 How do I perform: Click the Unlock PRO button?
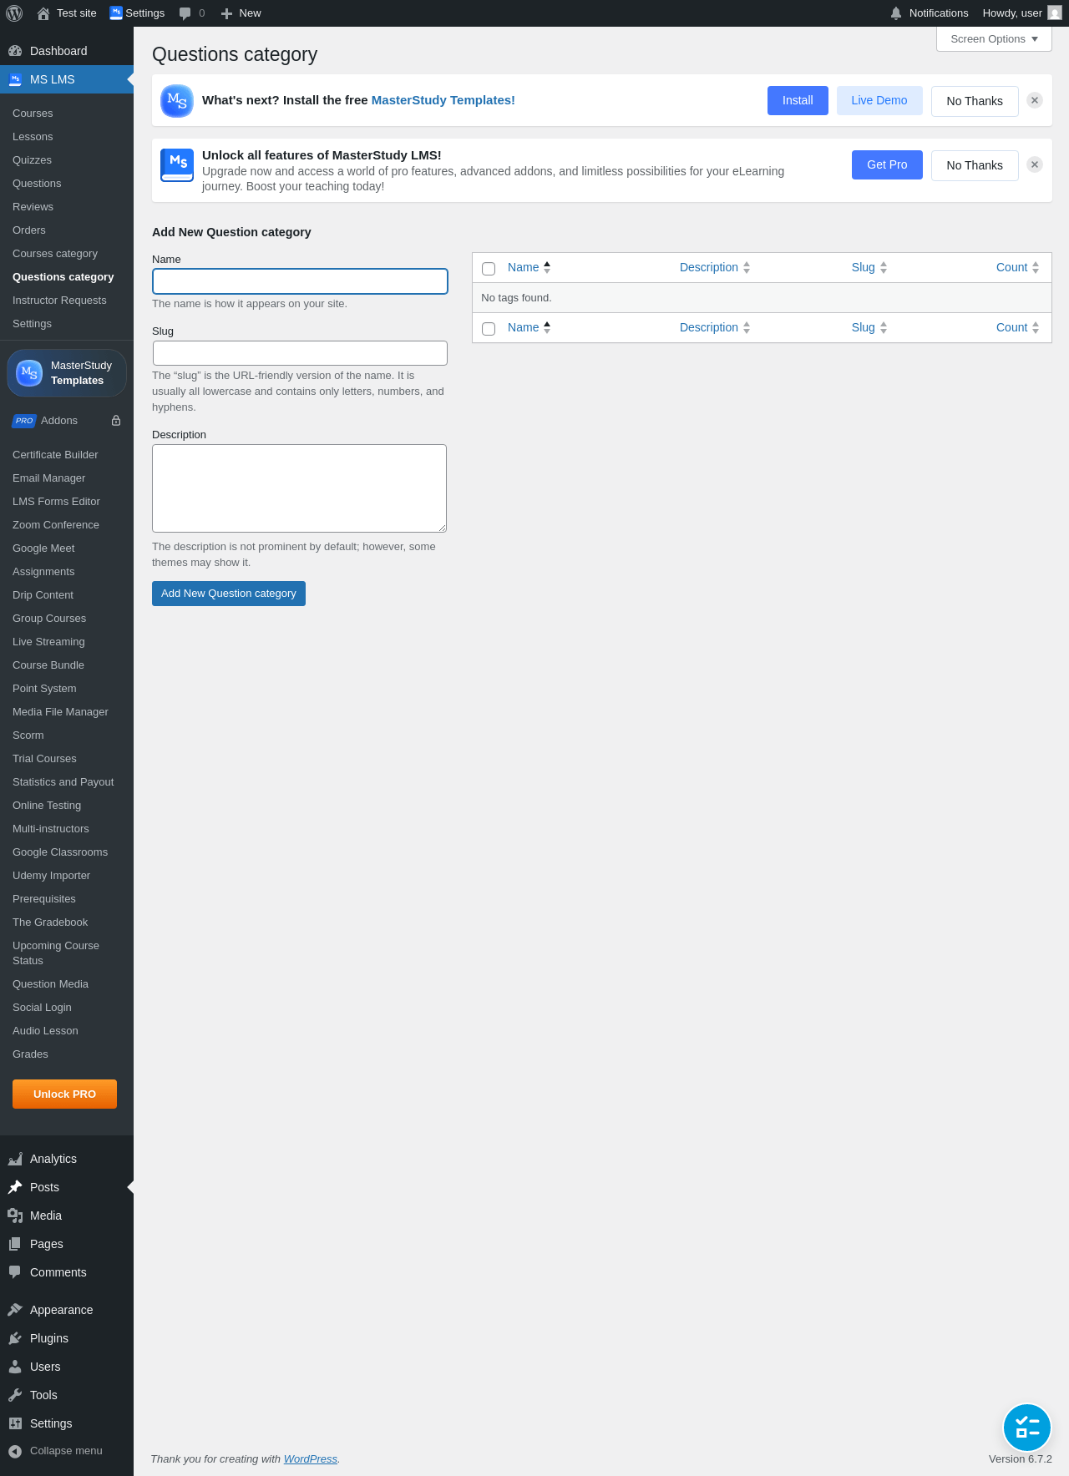[64, 1094]
